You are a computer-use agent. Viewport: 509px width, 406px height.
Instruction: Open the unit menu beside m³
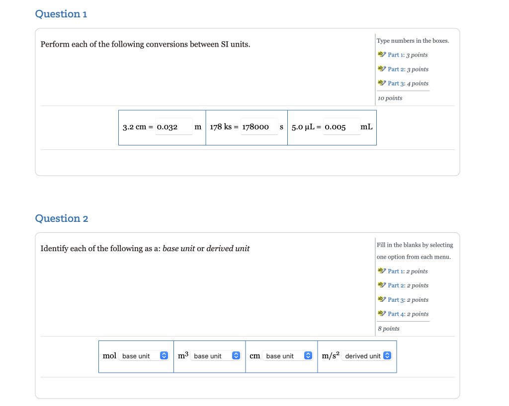(x=216, y=355)
